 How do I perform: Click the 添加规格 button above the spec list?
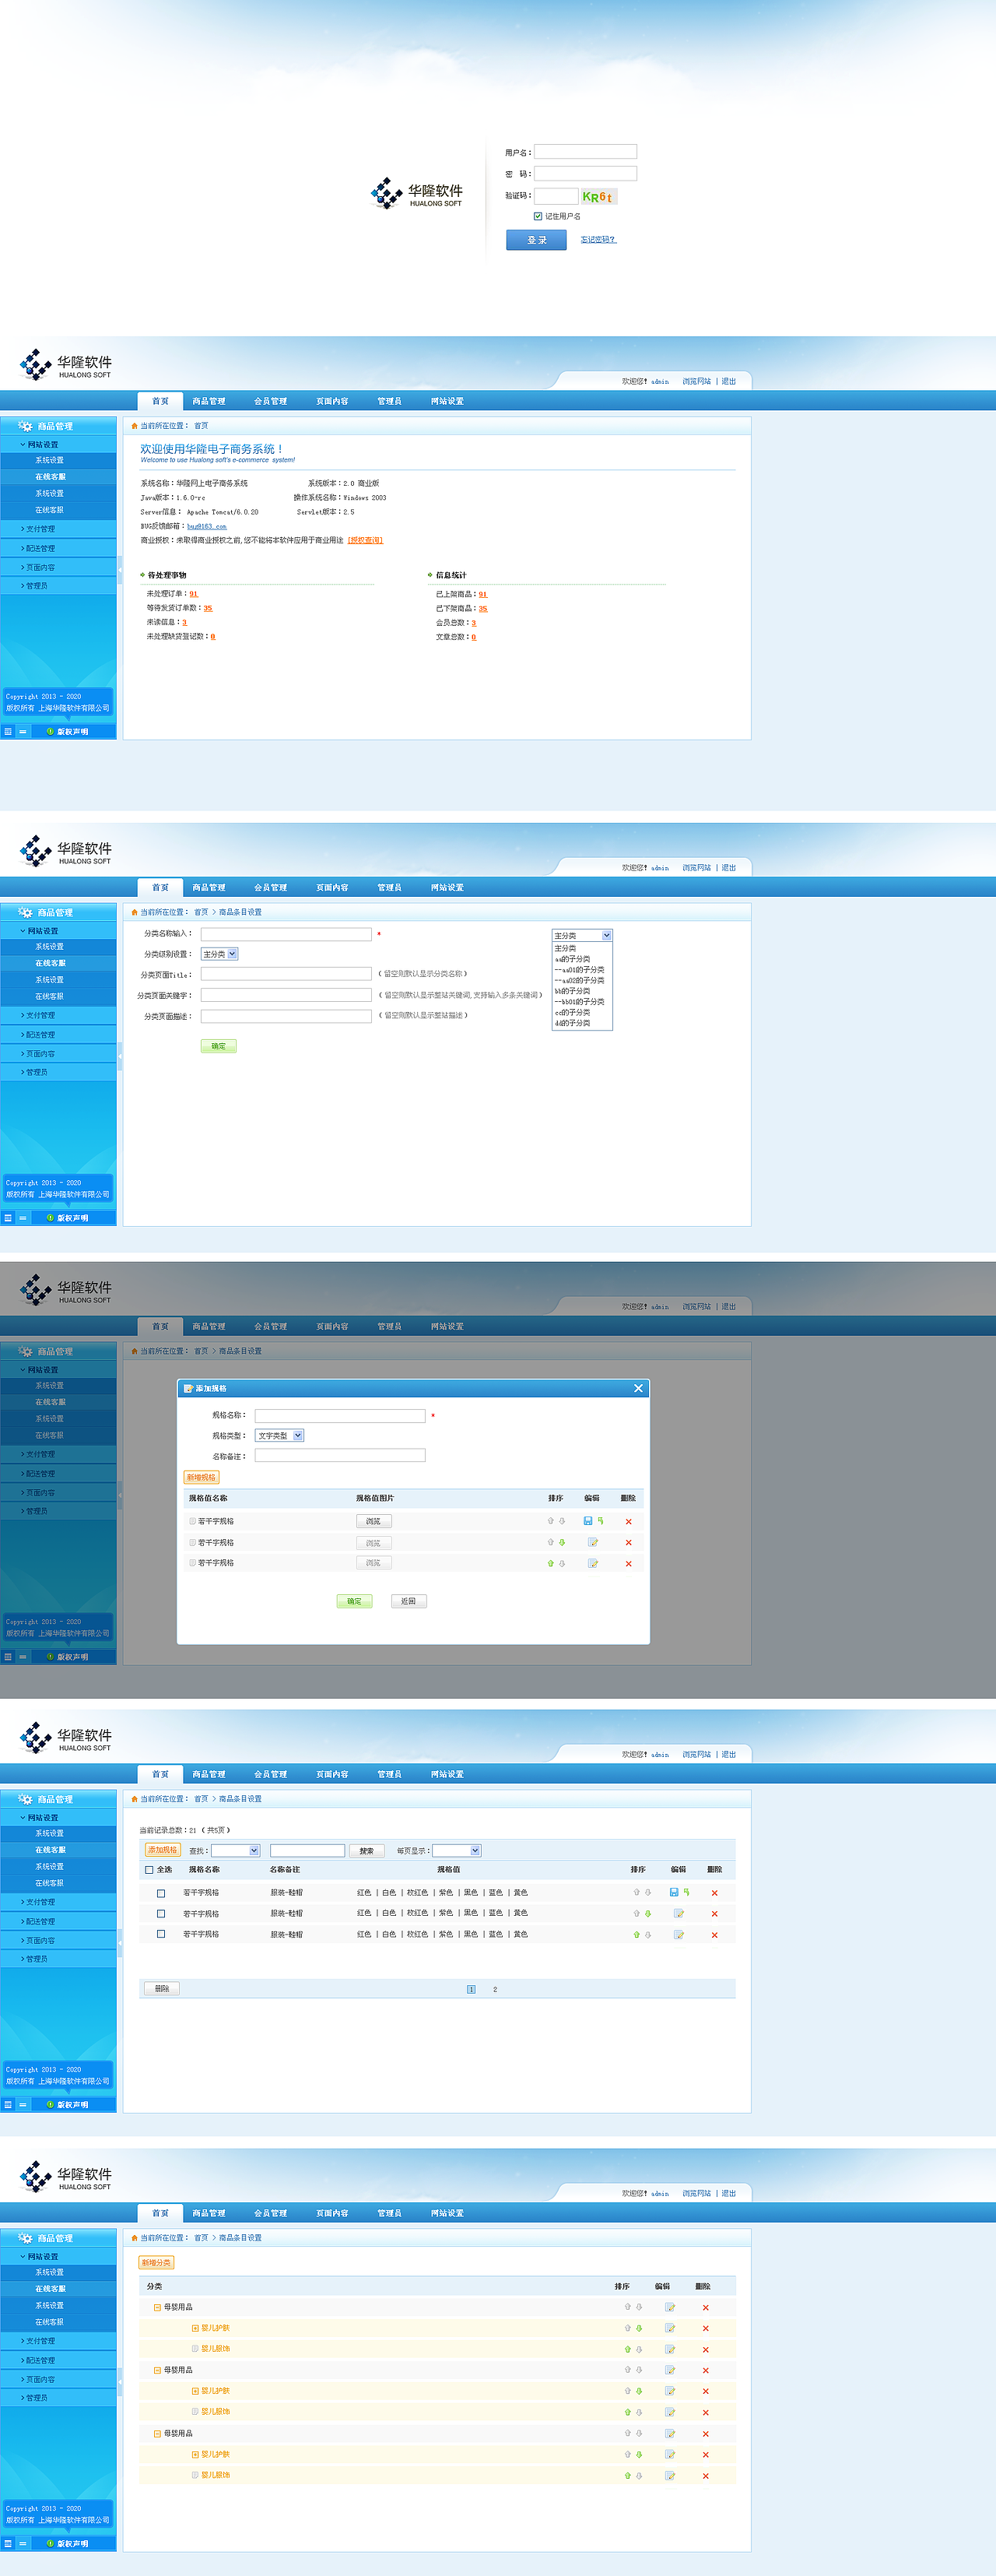[163, 1850]
